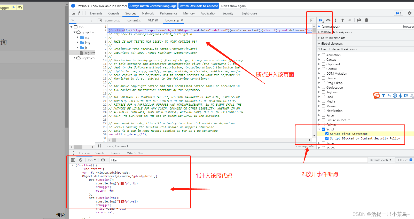This screenshot has width=414, height=219.
Task: Click Sogou microphone voice input icon
Action: pos(401,96)
